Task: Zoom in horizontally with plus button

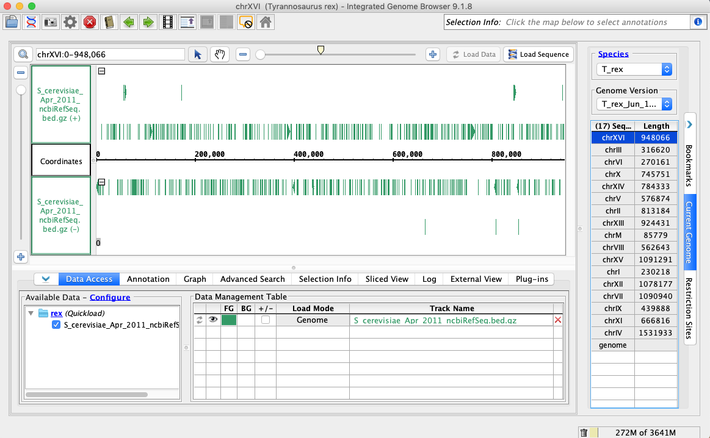Action: tap(433, 54)
